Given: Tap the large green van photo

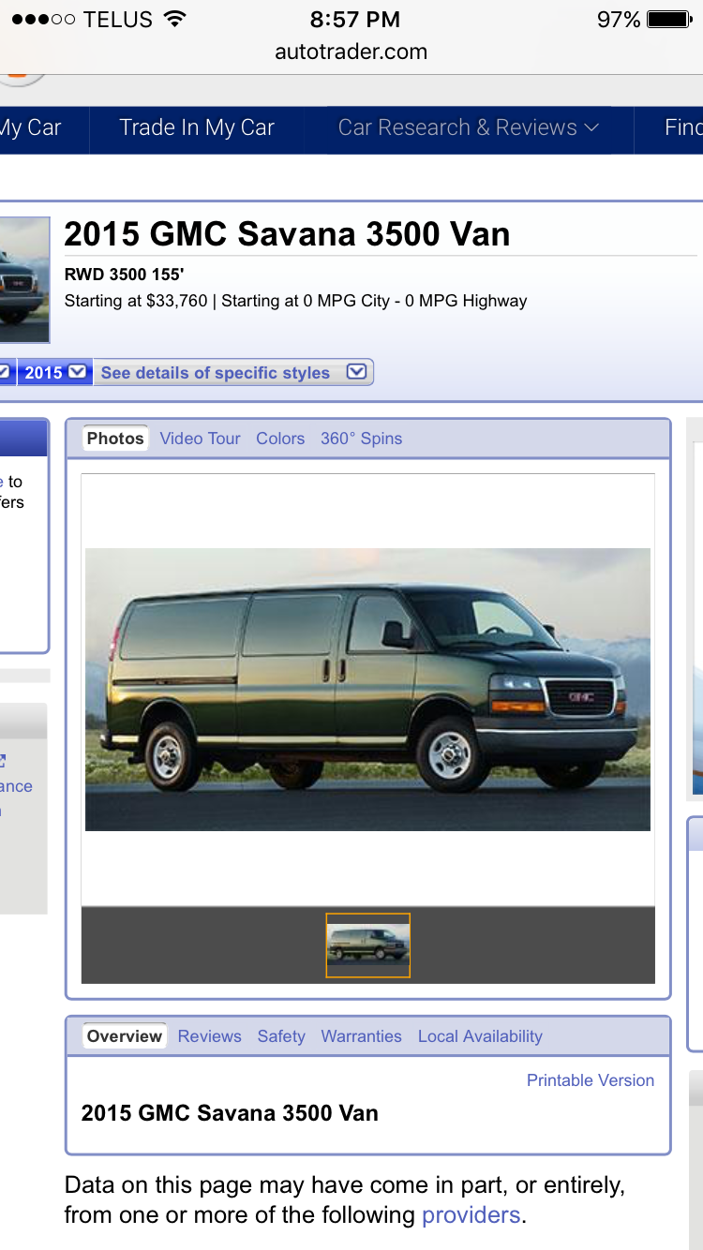Looking at the screenshot, I should coord(367,689).
